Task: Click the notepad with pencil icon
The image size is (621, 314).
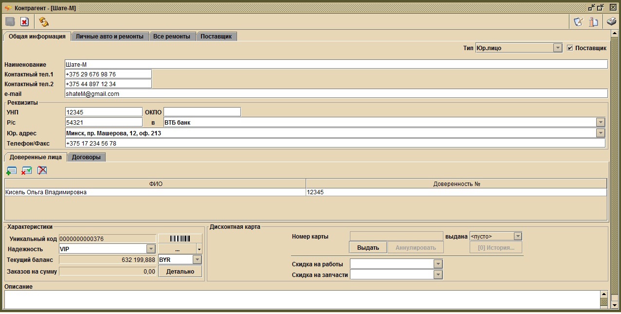Action: point(578,21)
